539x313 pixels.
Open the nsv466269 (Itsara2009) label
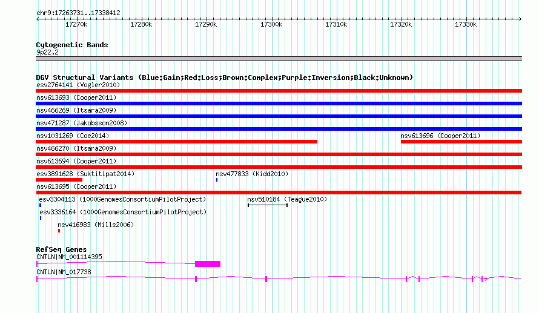pyautogui.click(x=76, y=110)
